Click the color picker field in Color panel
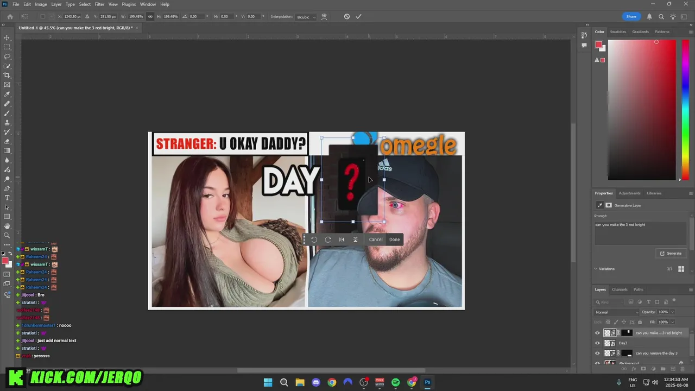This screenshot has height=391, width=695. click(642, 110)
